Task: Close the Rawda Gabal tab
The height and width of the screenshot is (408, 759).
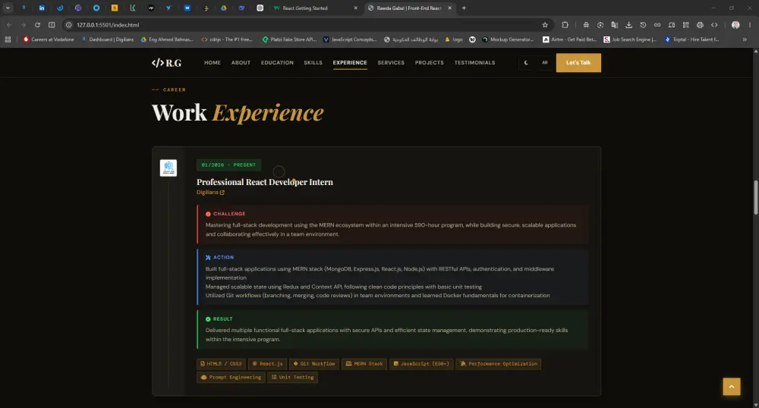Action: tap(449, 8)
